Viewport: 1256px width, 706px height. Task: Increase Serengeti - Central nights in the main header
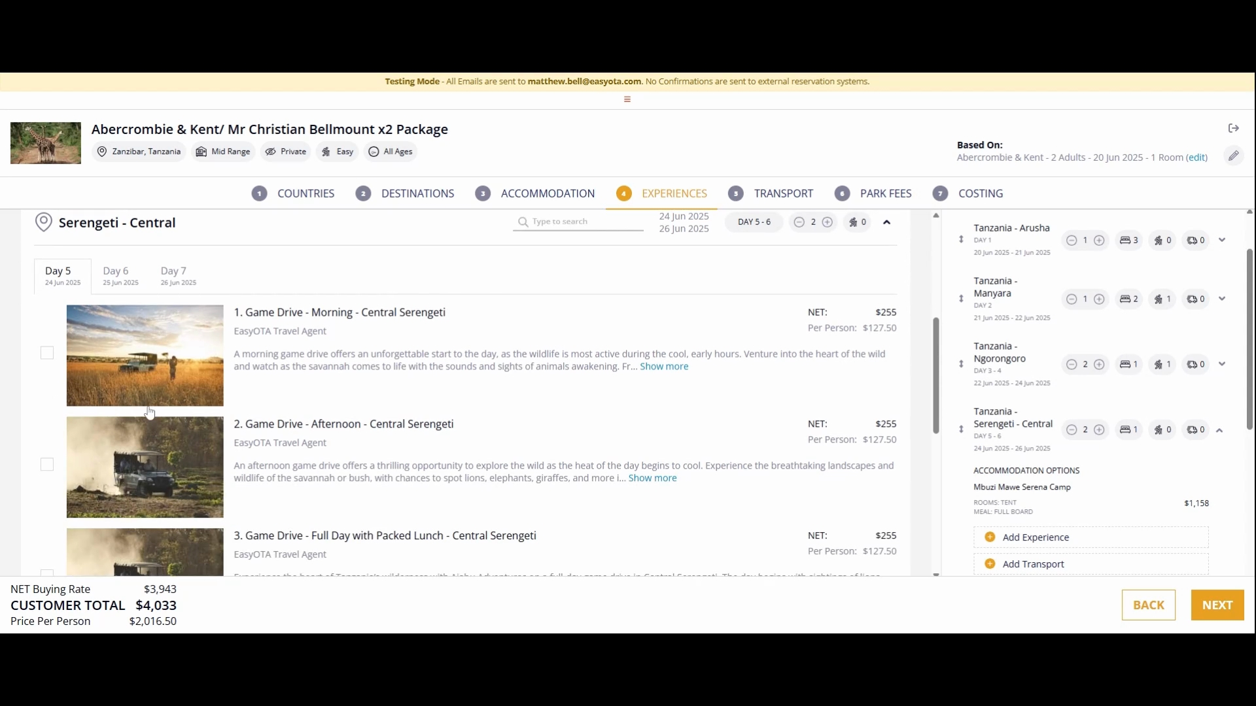(x=828, y=222)
